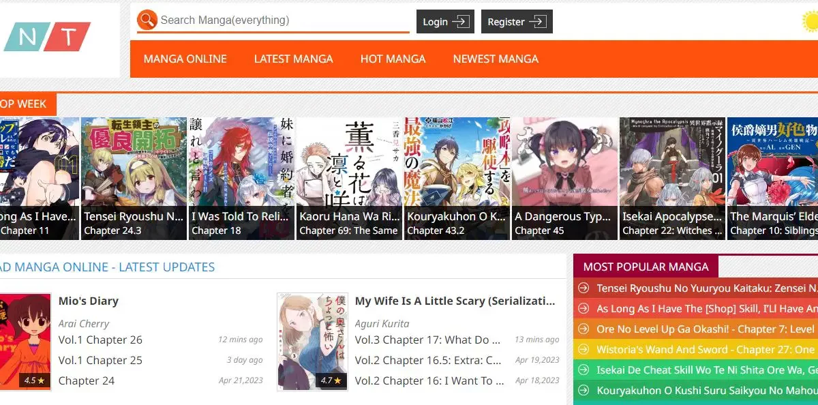Image resolution: width=818 pixels, height=405 pixels.
Task: Open the Register button
Action: tap(517, 22)
